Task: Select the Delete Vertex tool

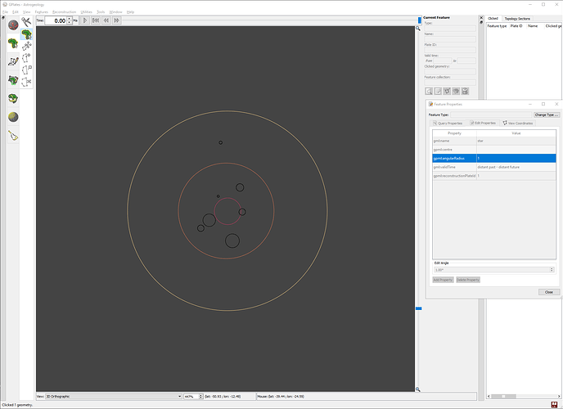Action: click(26, 70)
